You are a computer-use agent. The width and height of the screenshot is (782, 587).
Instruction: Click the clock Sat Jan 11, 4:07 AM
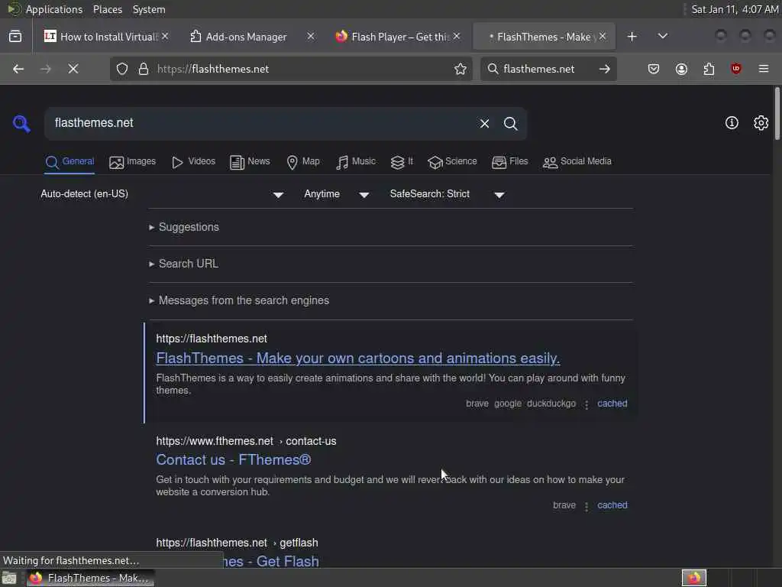coord(735,9)
